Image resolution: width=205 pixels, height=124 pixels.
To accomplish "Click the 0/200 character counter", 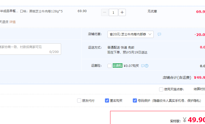I will (x=54, y=52).
